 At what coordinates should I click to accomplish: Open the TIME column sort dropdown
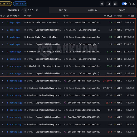click(19, 16)
